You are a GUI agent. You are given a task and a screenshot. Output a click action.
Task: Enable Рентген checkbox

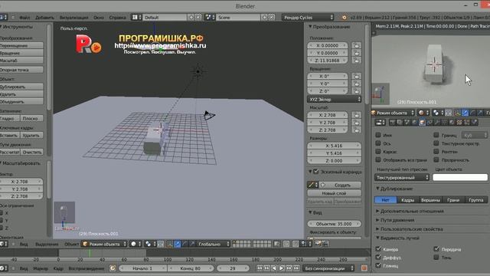coord(436,152)
